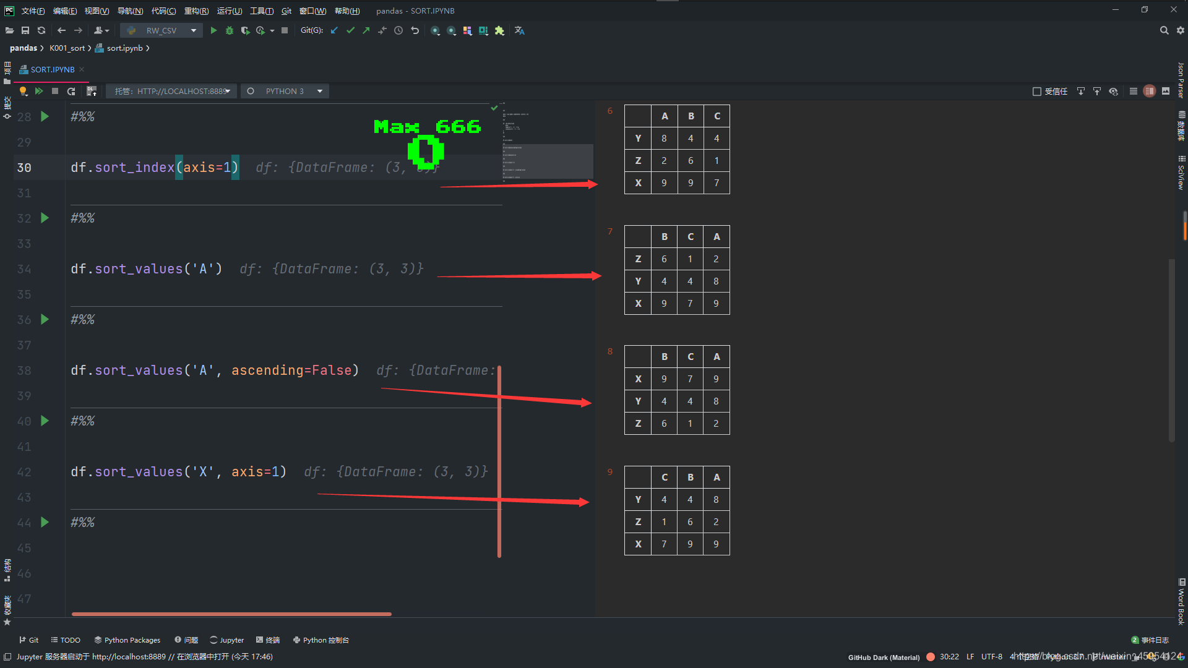Click the SORT.IPYNB tab at top
The height and width of the screenshot is (668, 1188).
tap(51, 69)
